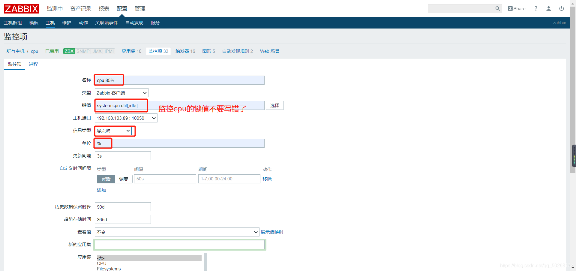Open 自动发现规则 2 link
This screenshot has height=271, width=576.
237,51
